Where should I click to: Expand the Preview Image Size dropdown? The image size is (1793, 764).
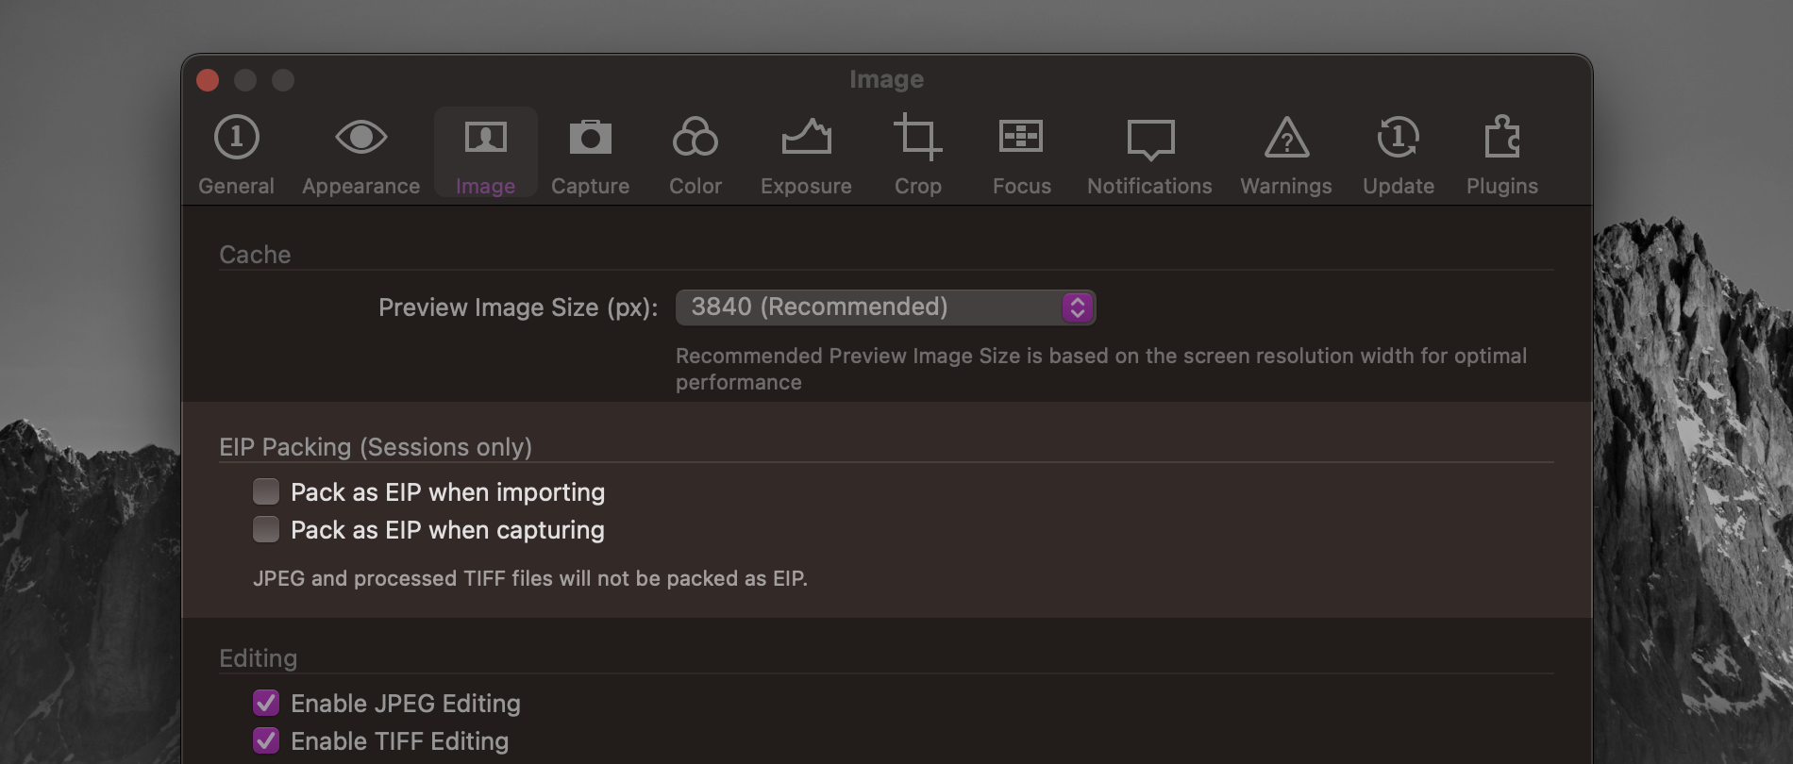(x=885, y=307)
